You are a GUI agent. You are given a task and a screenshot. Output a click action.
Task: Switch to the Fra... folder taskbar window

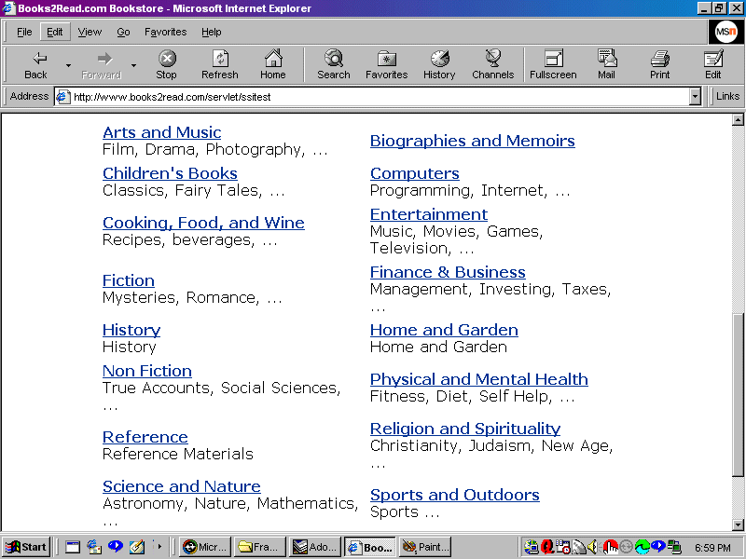tap(260, 547)
